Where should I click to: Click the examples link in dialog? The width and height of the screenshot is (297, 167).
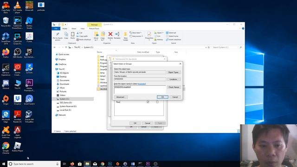click(142, 83)
